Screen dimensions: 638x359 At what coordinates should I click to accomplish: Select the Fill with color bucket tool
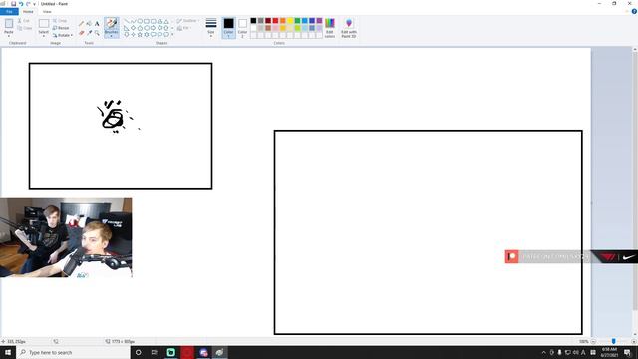tap(89, 24)
